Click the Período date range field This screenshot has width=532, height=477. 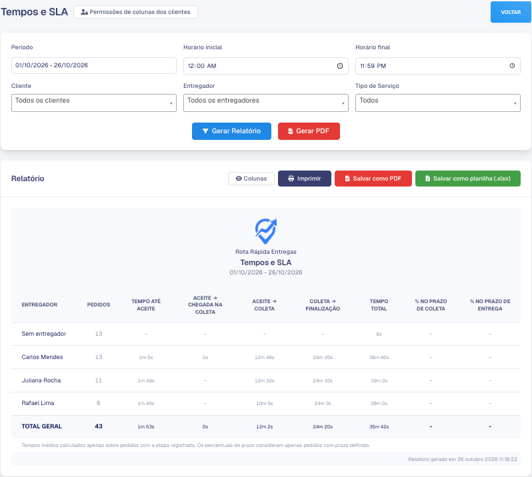(94, 65)
